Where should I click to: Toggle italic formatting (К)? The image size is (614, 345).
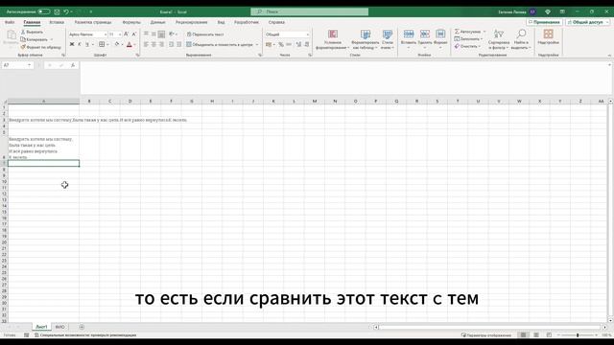[80, 45]
